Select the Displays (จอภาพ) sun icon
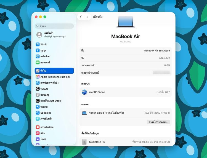This screenshot has height=158, width=207. 38,107
